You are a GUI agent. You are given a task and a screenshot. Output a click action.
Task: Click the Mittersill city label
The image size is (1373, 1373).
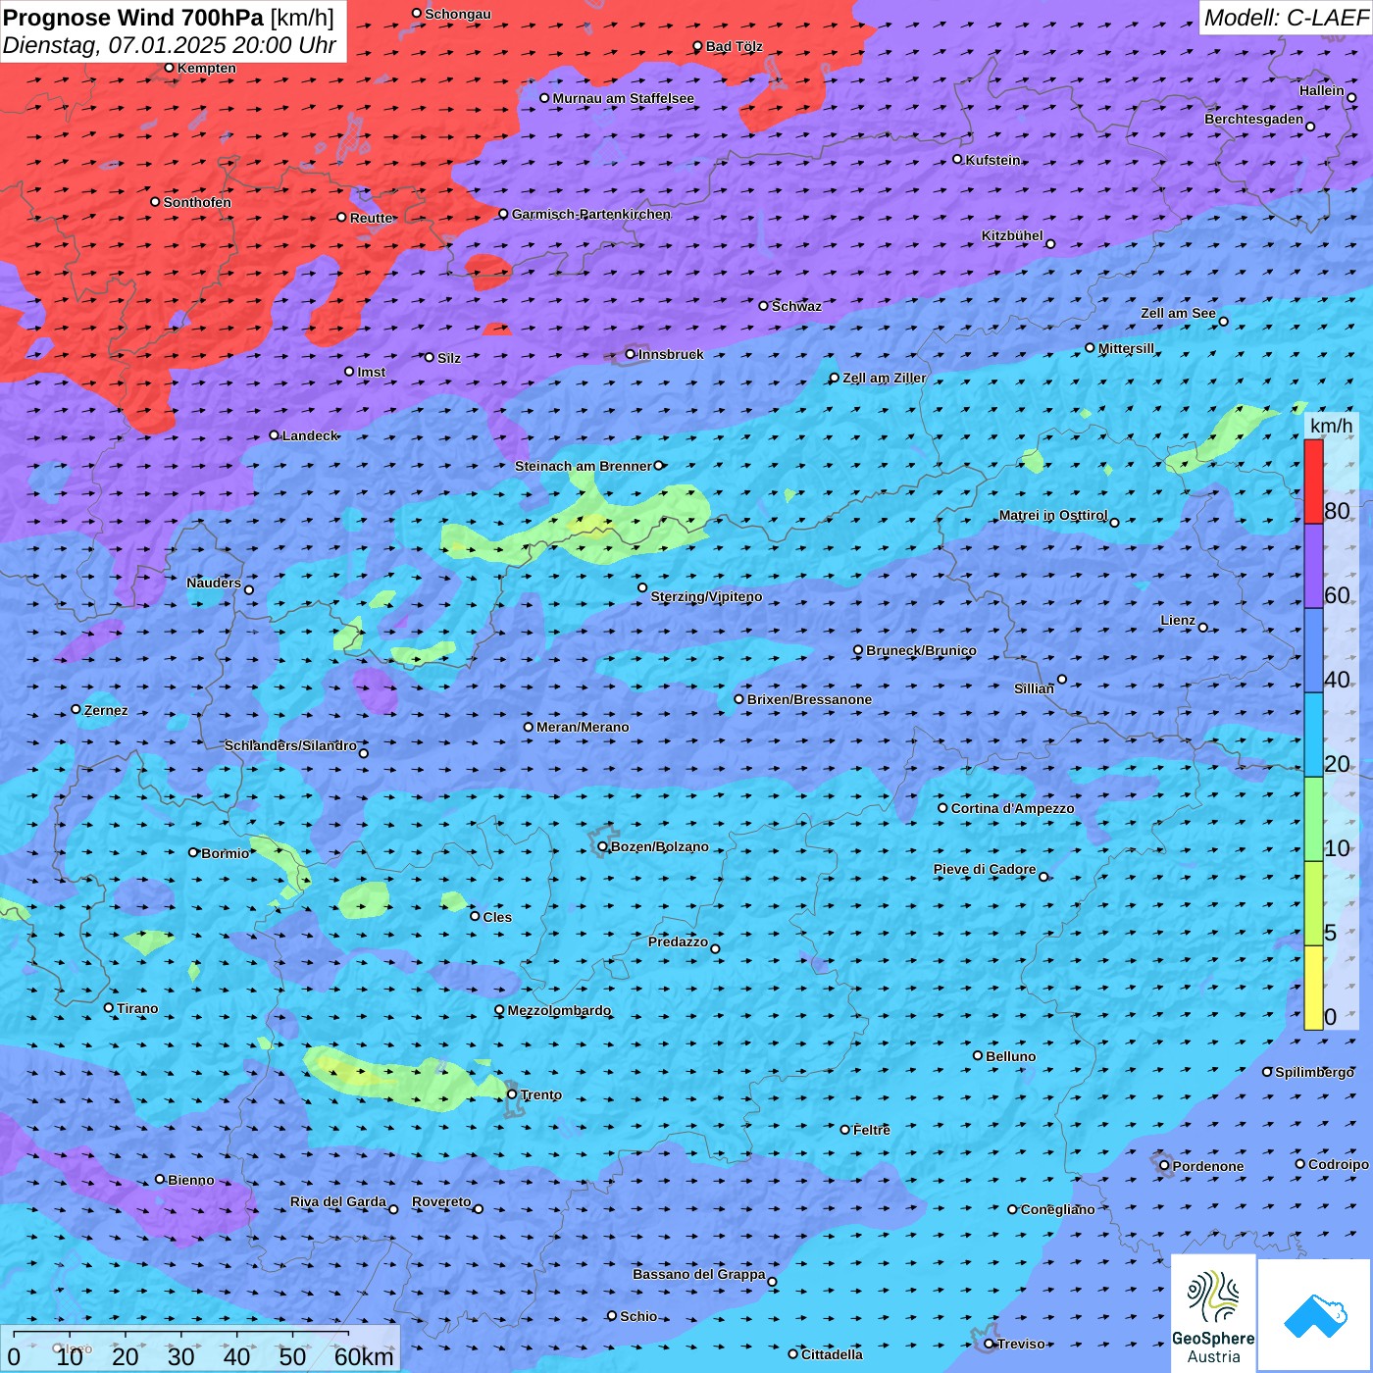tap(1126, 348)
